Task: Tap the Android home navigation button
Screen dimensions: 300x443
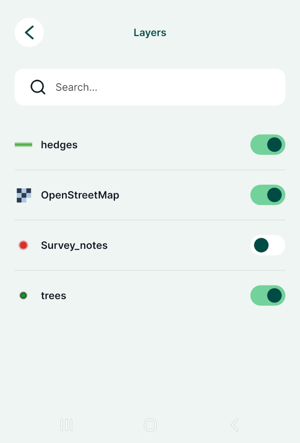Action: (x=150, y=425)
